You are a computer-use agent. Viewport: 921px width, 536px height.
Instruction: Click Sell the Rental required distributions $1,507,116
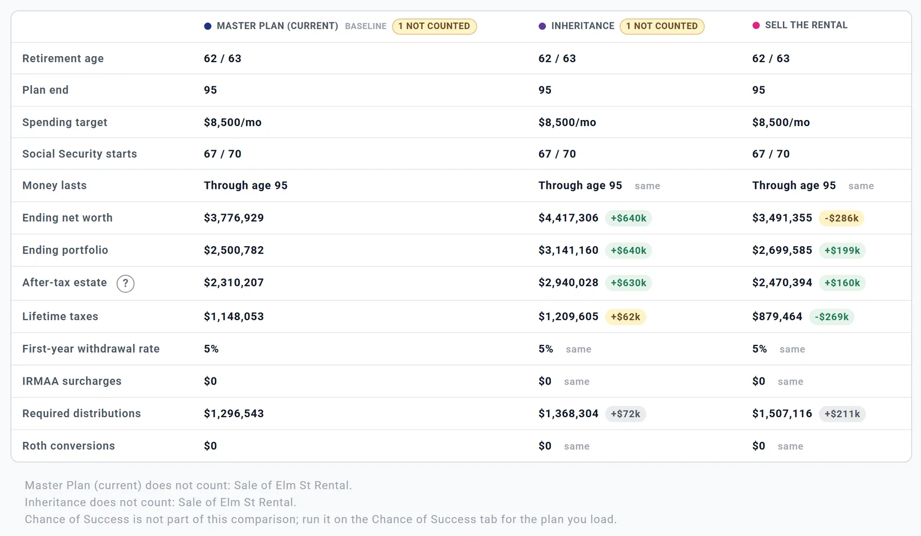pyautogui.click(x=782, y=413)
